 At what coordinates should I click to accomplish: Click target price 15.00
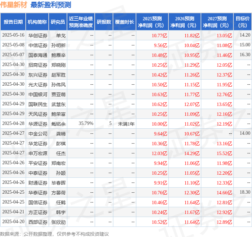[245, 45]
